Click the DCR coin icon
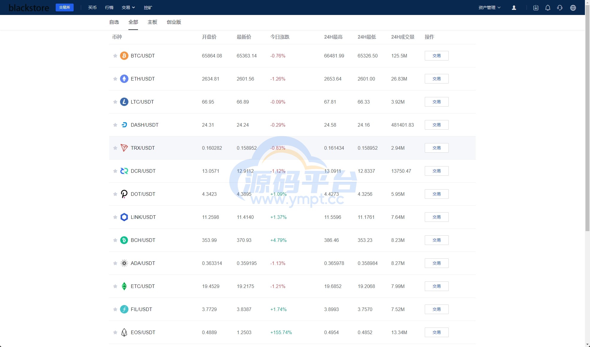 (124, 171)
